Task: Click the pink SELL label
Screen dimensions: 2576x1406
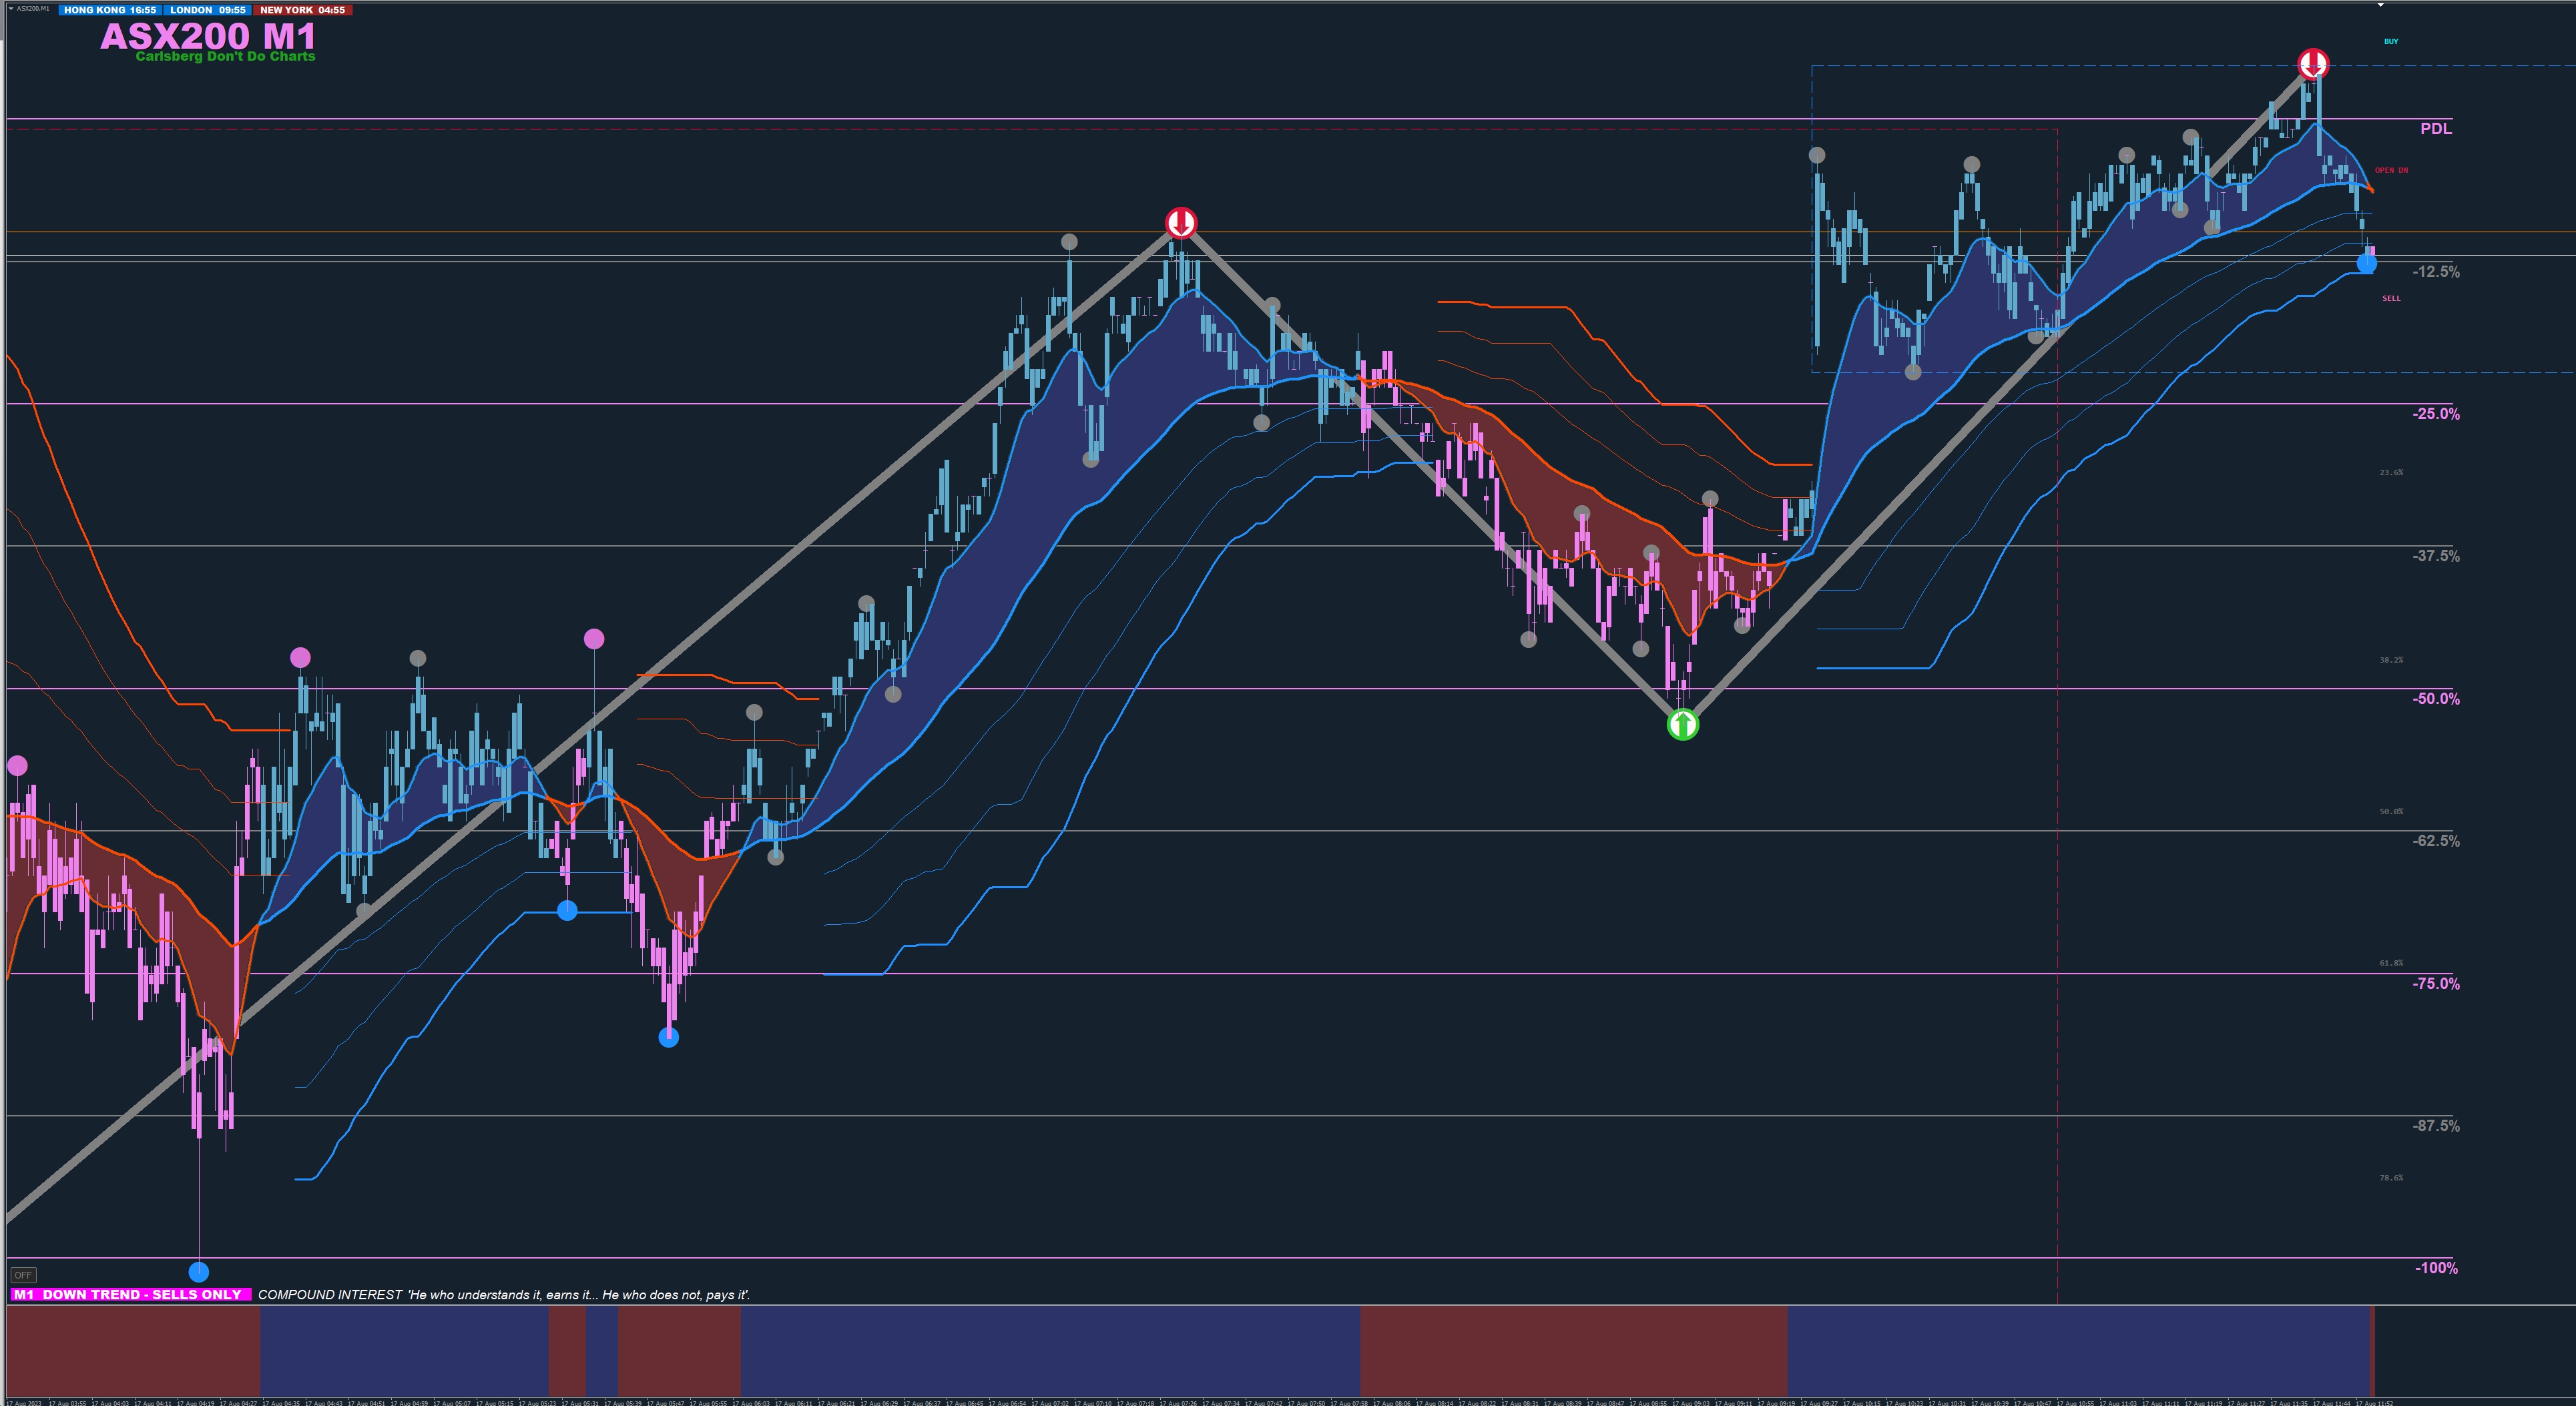Action: [x=2391, y=298]
